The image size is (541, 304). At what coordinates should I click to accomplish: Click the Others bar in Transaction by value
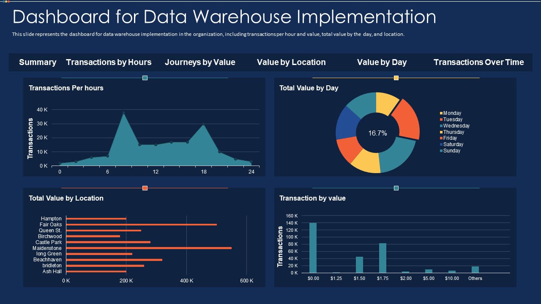pyautogui.click(x=475, y=270)
